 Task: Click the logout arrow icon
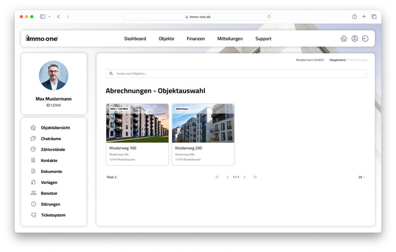click(x=365, y=38)
